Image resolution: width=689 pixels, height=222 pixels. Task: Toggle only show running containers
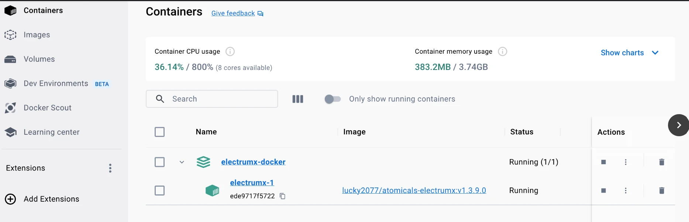(333, 99)
